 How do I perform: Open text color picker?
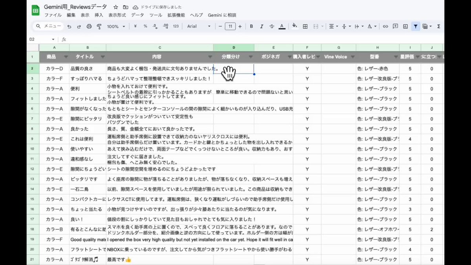[282, 26]
